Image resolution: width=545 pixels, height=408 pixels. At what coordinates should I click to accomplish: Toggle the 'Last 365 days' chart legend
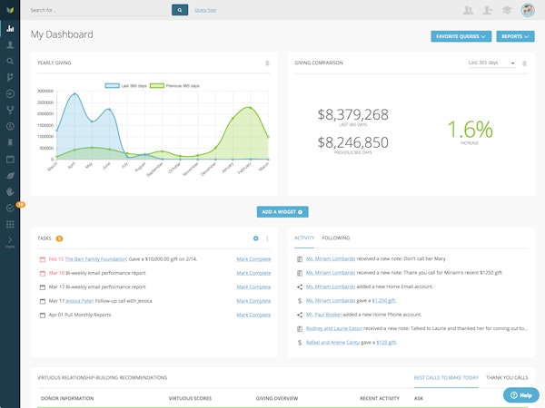(x=127, y=85)
